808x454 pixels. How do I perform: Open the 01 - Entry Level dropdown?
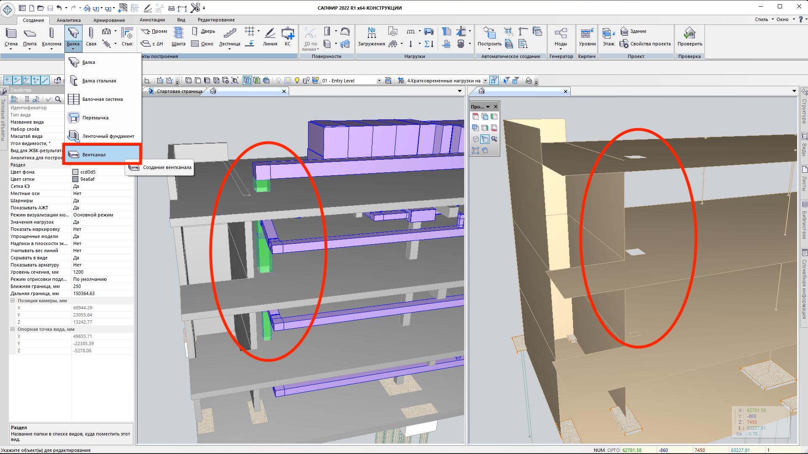point(379,81)
